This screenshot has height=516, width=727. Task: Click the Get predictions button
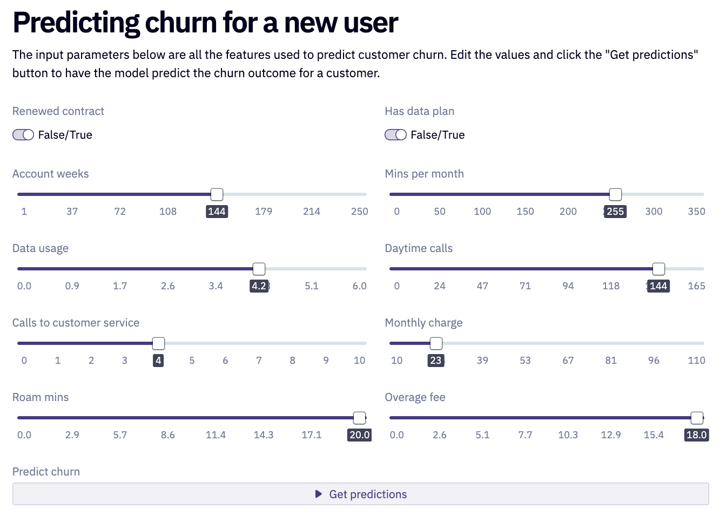(360, 494)
